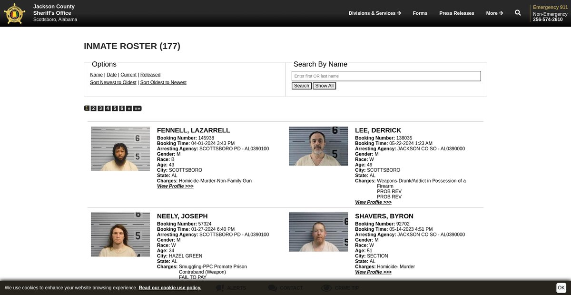This screenshot has height=295, width=571.
Task: Open the site search magnifier icon
Action: point(518,13)
